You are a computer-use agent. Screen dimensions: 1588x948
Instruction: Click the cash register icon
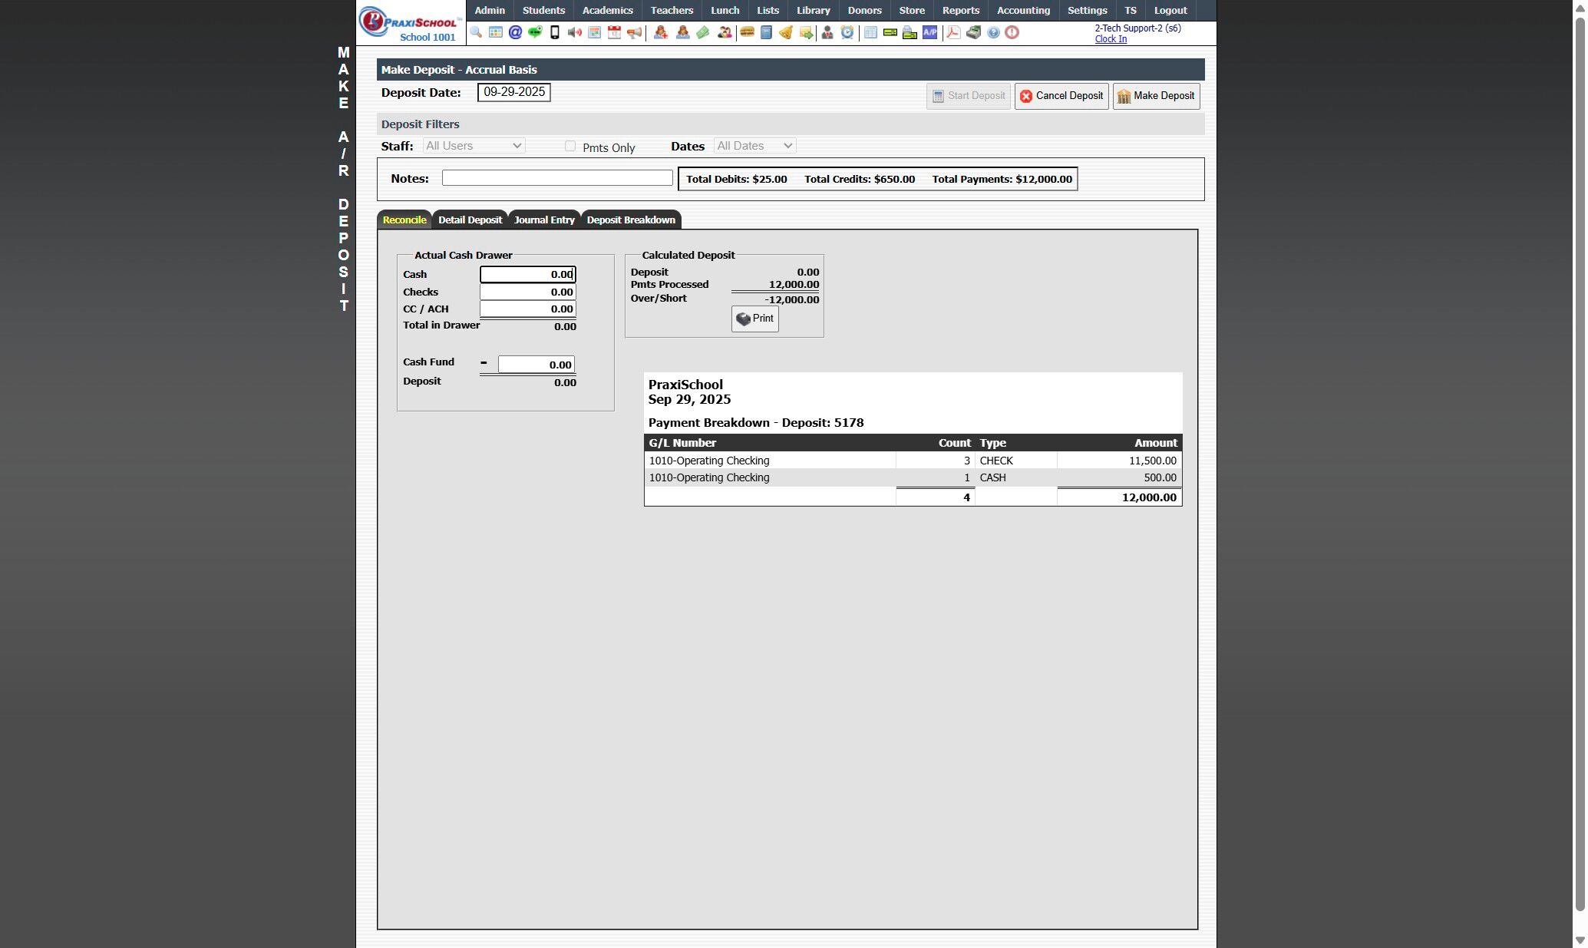pyautogui.click(x=973, y=32)
